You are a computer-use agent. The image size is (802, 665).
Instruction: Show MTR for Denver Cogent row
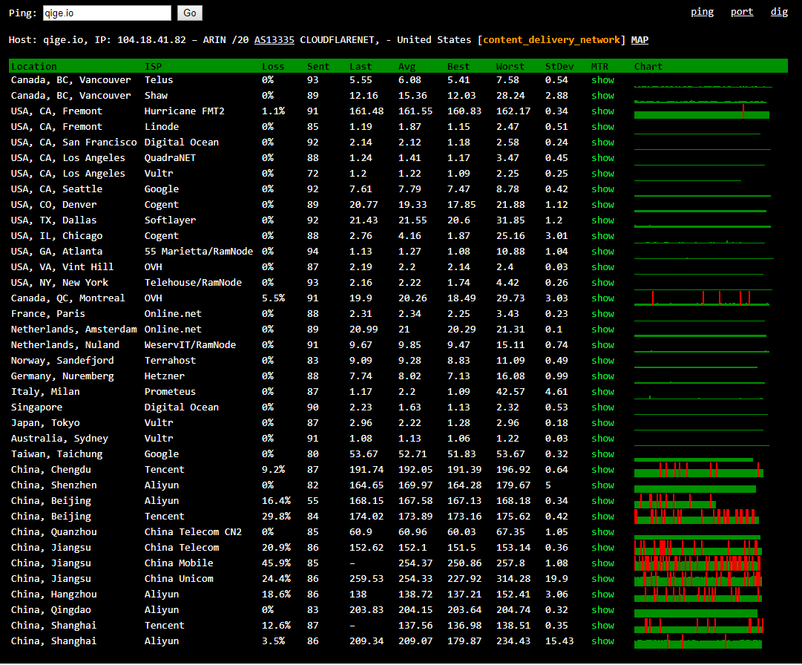click(602, 205)
